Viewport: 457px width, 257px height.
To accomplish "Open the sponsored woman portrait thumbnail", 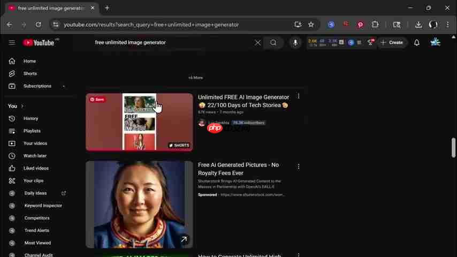I will click(139, 204).
